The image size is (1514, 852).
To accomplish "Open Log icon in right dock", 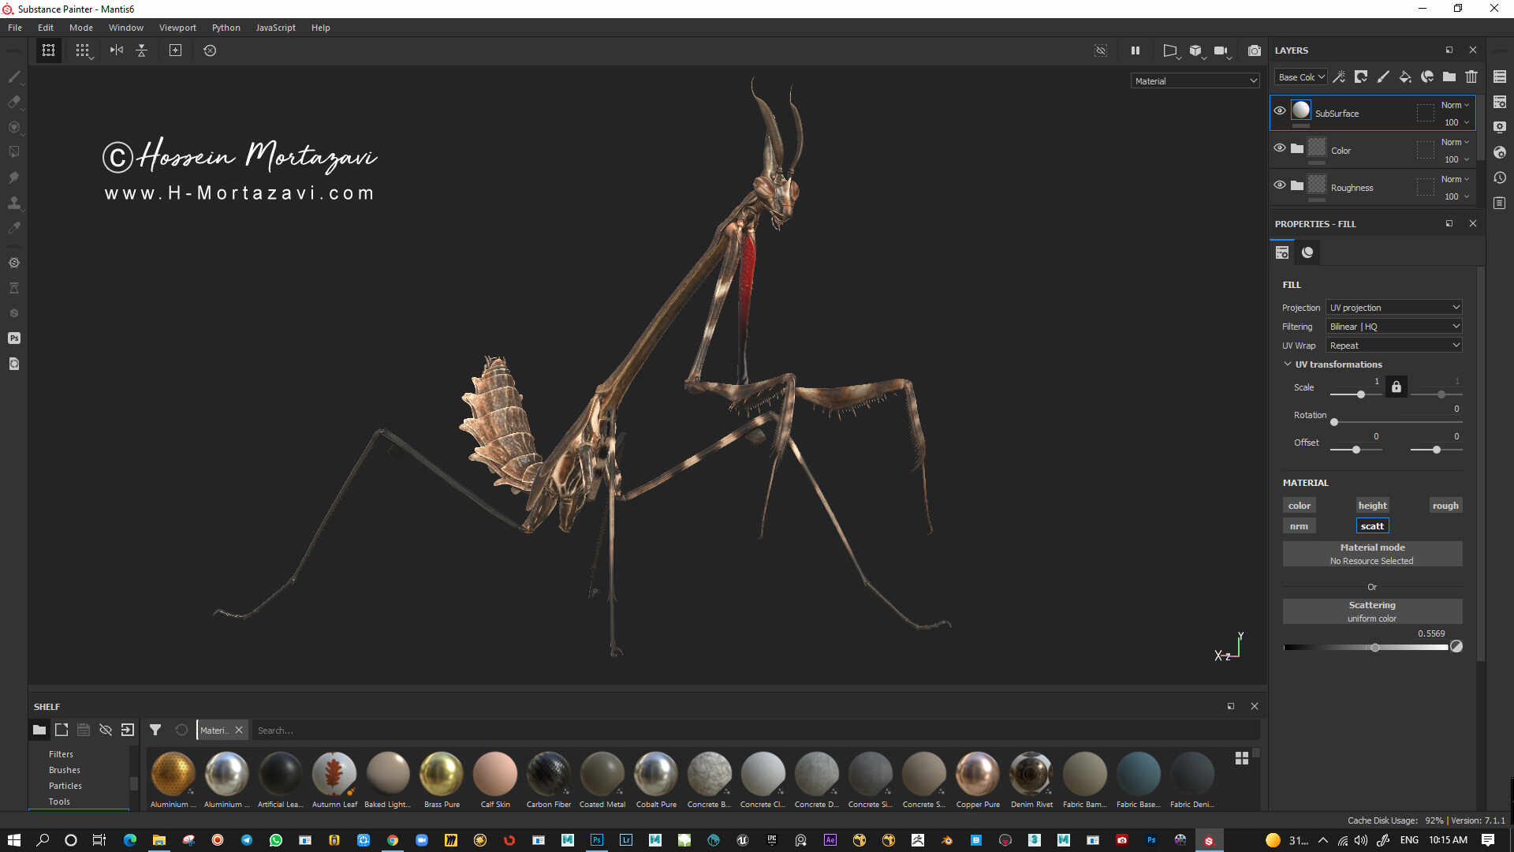I will [x=1500, y=203].
